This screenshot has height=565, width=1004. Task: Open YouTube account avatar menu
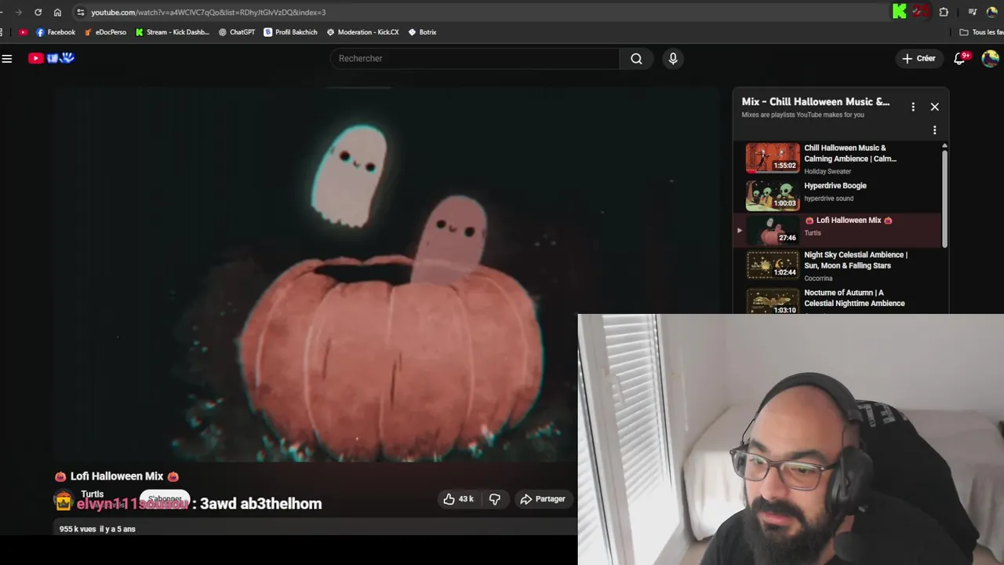(x=990, y=58)
